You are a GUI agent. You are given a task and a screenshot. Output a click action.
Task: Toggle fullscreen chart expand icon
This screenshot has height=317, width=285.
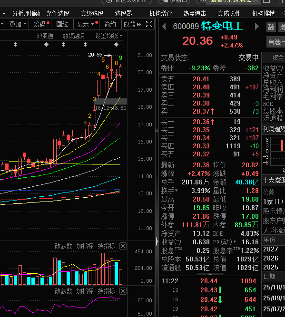click(x=149, y=24)
